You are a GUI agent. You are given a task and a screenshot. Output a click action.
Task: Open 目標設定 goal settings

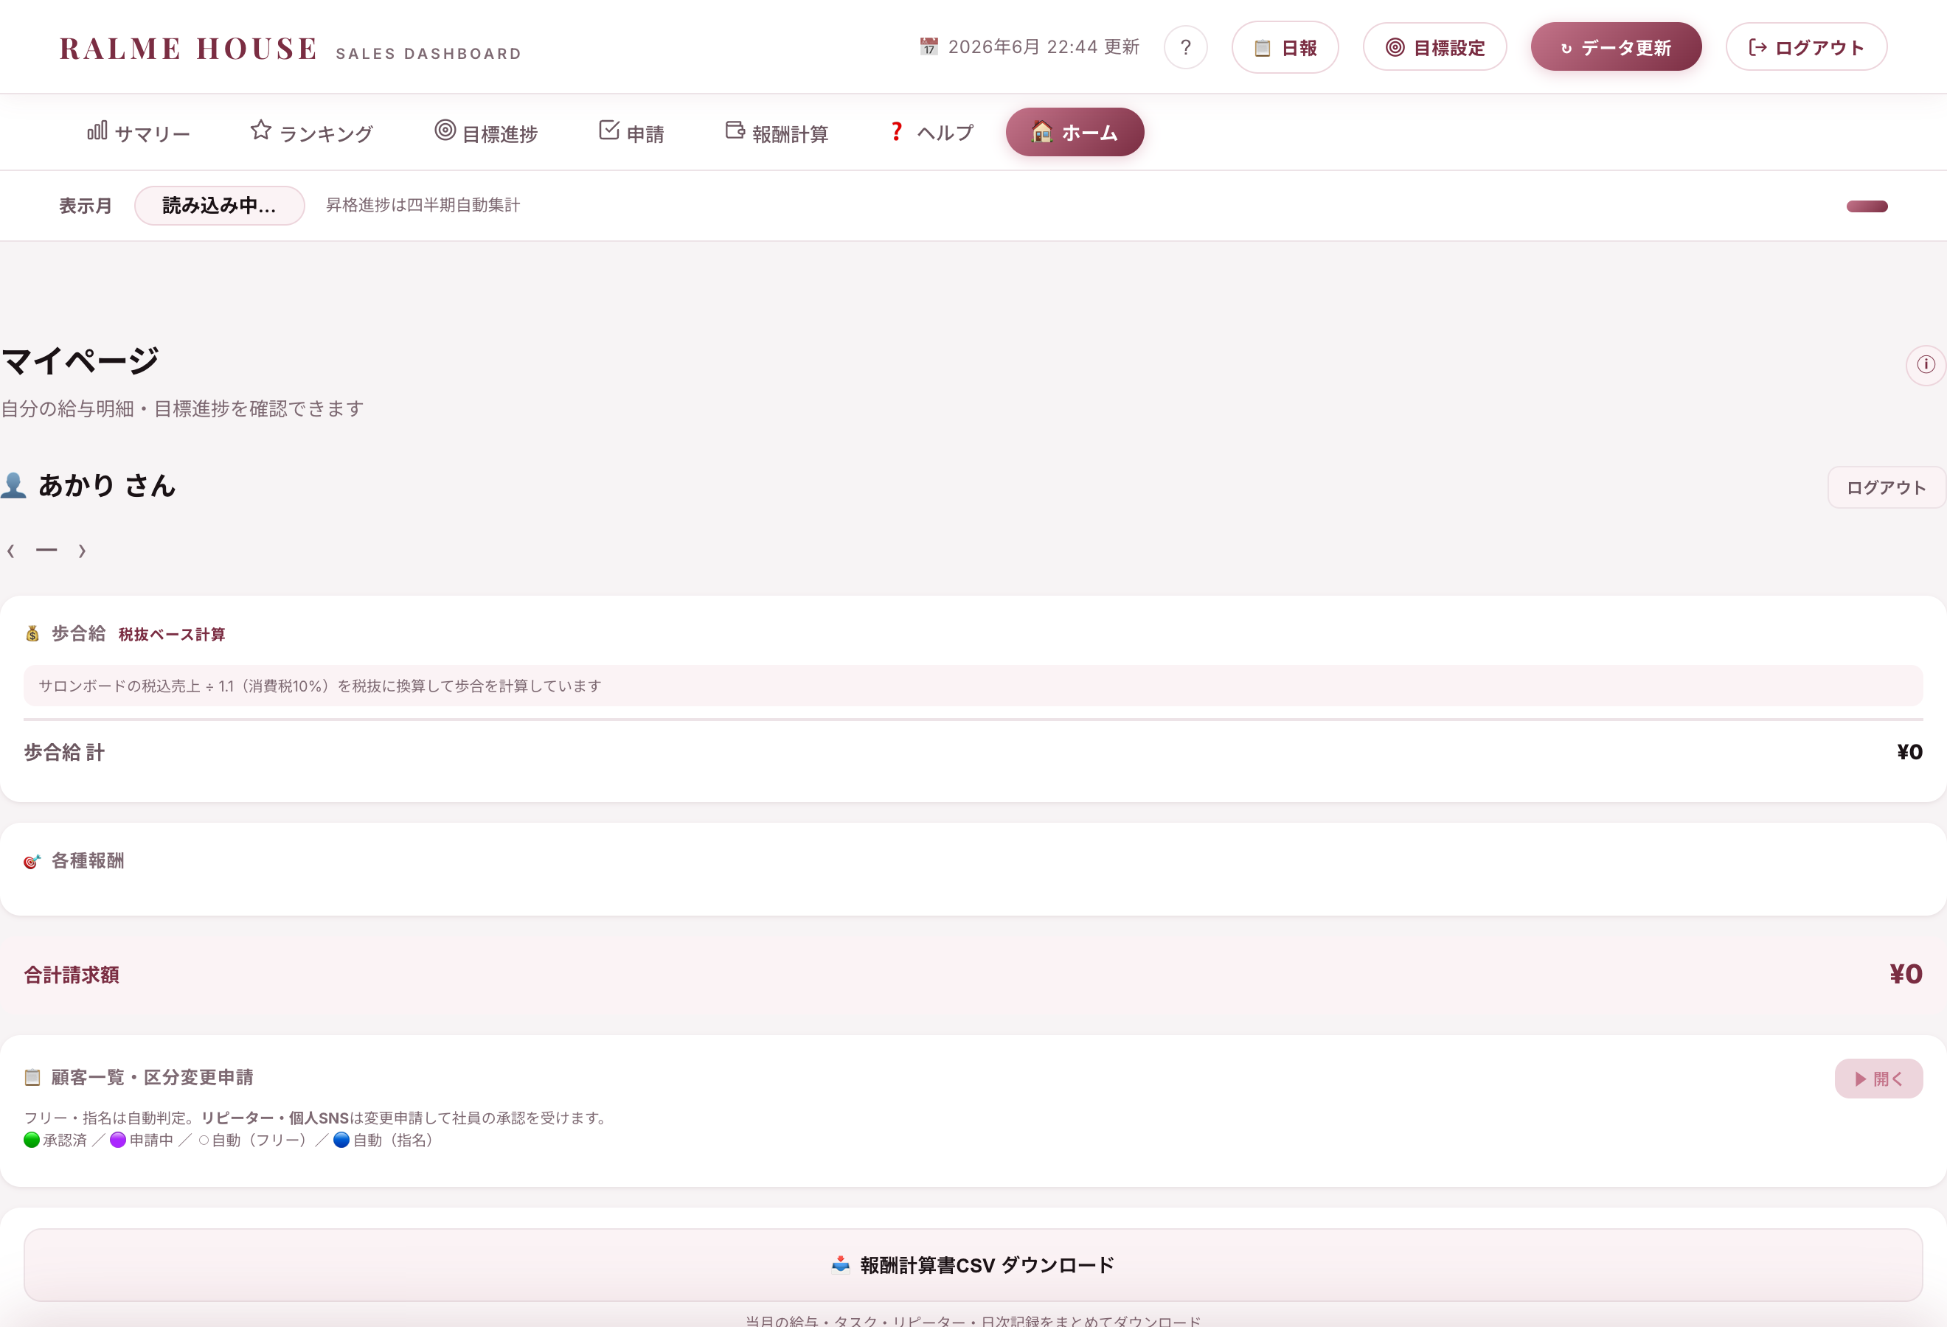[x=1434, y=48]
